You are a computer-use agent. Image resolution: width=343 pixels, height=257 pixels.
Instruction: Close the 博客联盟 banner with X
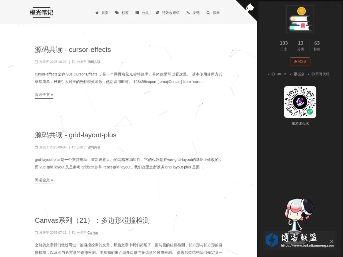coord(332,241)
